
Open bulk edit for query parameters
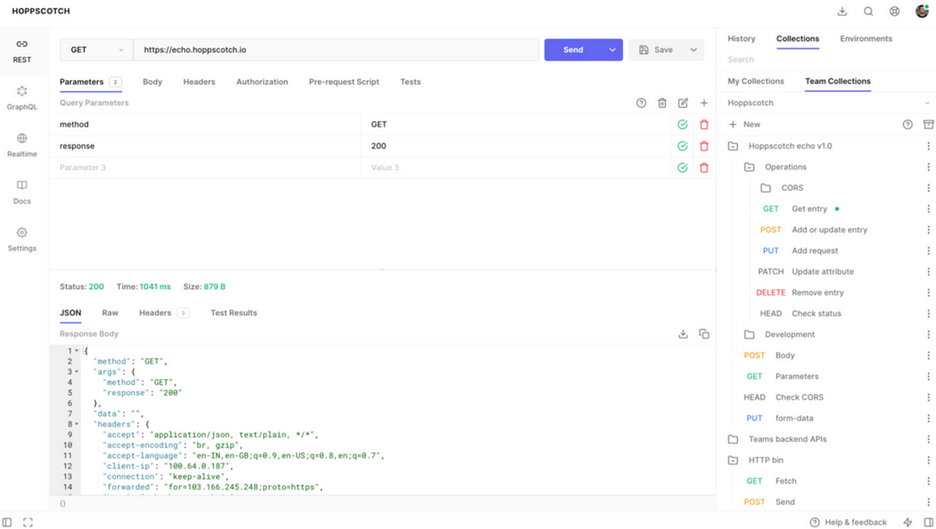tap(683, 103)
